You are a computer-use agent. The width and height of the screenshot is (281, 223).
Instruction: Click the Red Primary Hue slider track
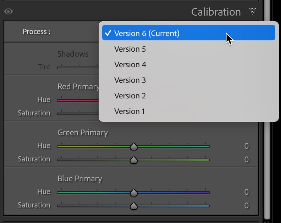[x=77, y=100]
